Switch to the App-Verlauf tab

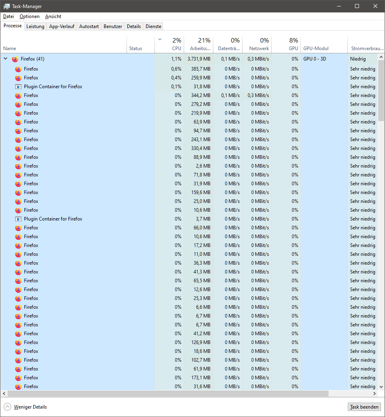click(x=62, y=26)
